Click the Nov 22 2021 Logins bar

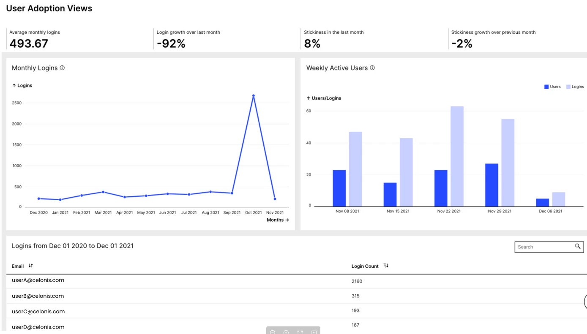tap(457, 156)
